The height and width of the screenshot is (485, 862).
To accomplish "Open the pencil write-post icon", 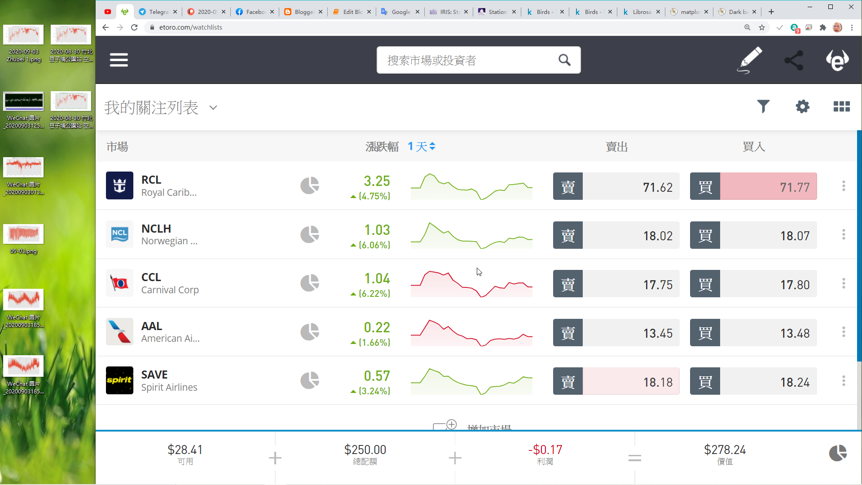I will pos(750,60).
